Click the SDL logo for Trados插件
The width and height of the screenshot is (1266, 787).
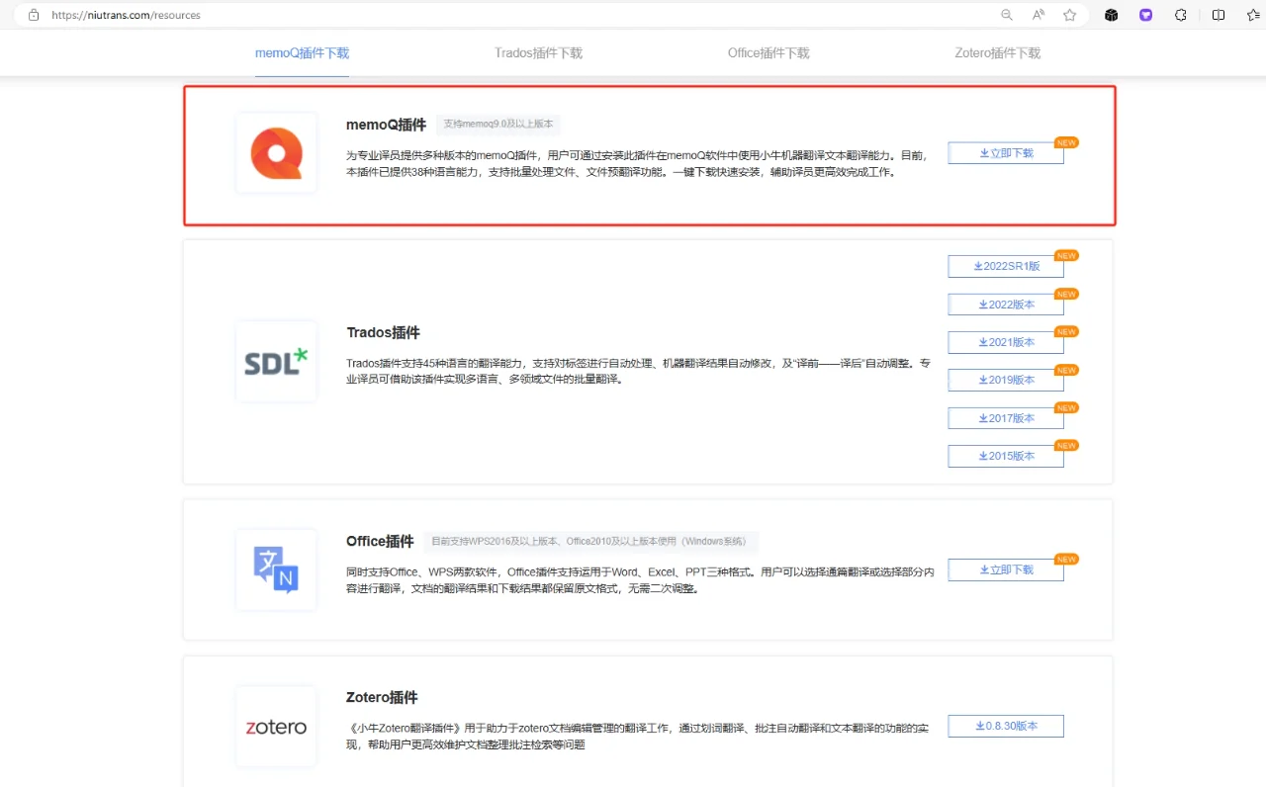(275, 361)
